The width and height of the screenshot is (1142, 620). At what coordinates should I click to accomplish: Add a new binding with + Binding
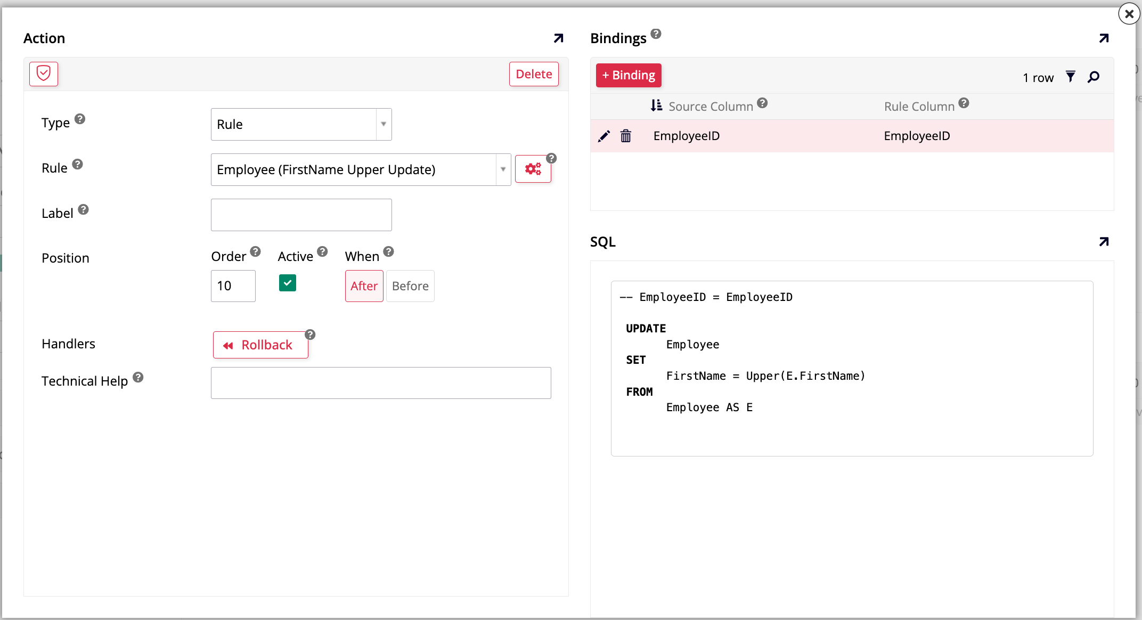[x=629, y=75]
